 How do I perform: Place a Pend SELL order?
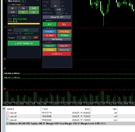point(64,32)
